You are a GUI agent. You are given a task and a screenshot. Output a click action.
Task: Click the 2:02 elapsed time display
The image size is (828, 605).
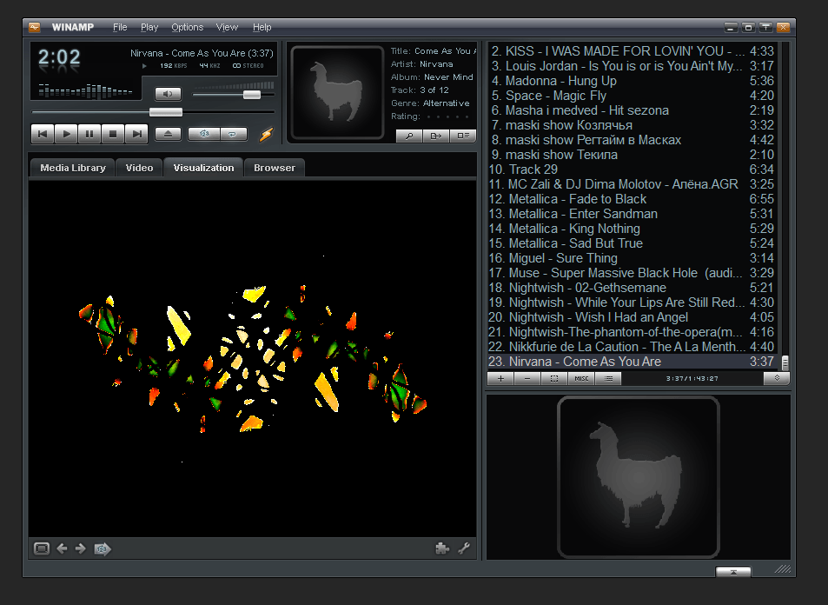pos(59,57)
